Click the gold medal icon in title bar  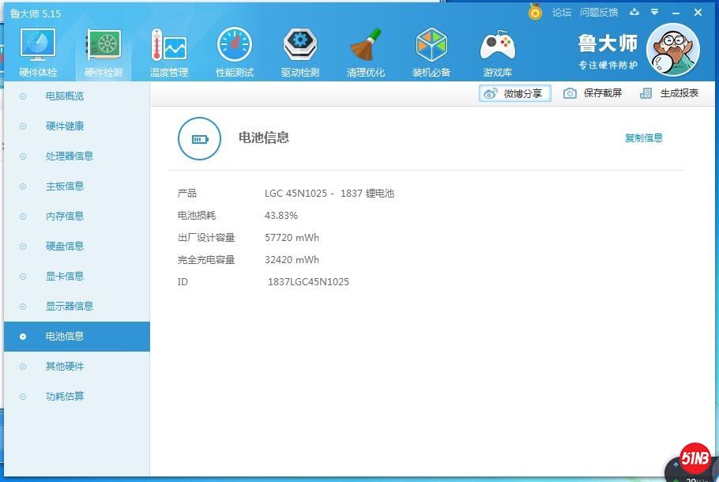536,13
